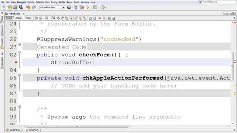Run the project with green play icon
Screen dimensions: 237x133
click(x=88, y=7)
